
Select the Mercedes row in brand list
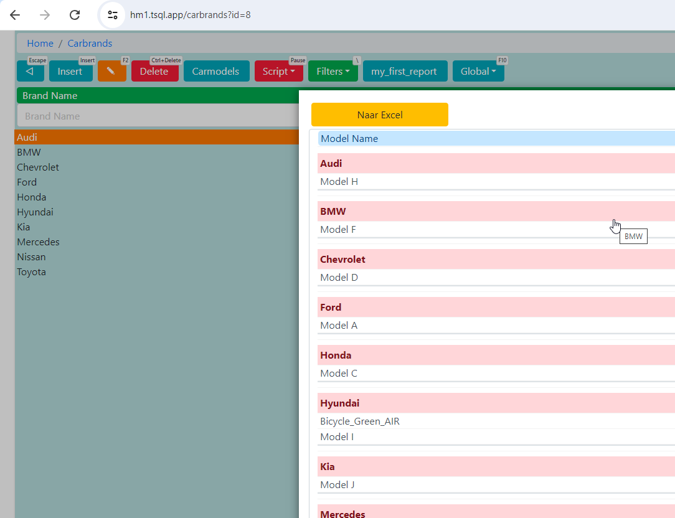tap(157, 242)
